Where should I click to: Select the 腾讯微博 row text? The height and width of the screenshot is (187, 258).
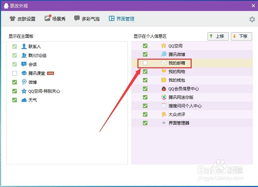pos(177,55)
